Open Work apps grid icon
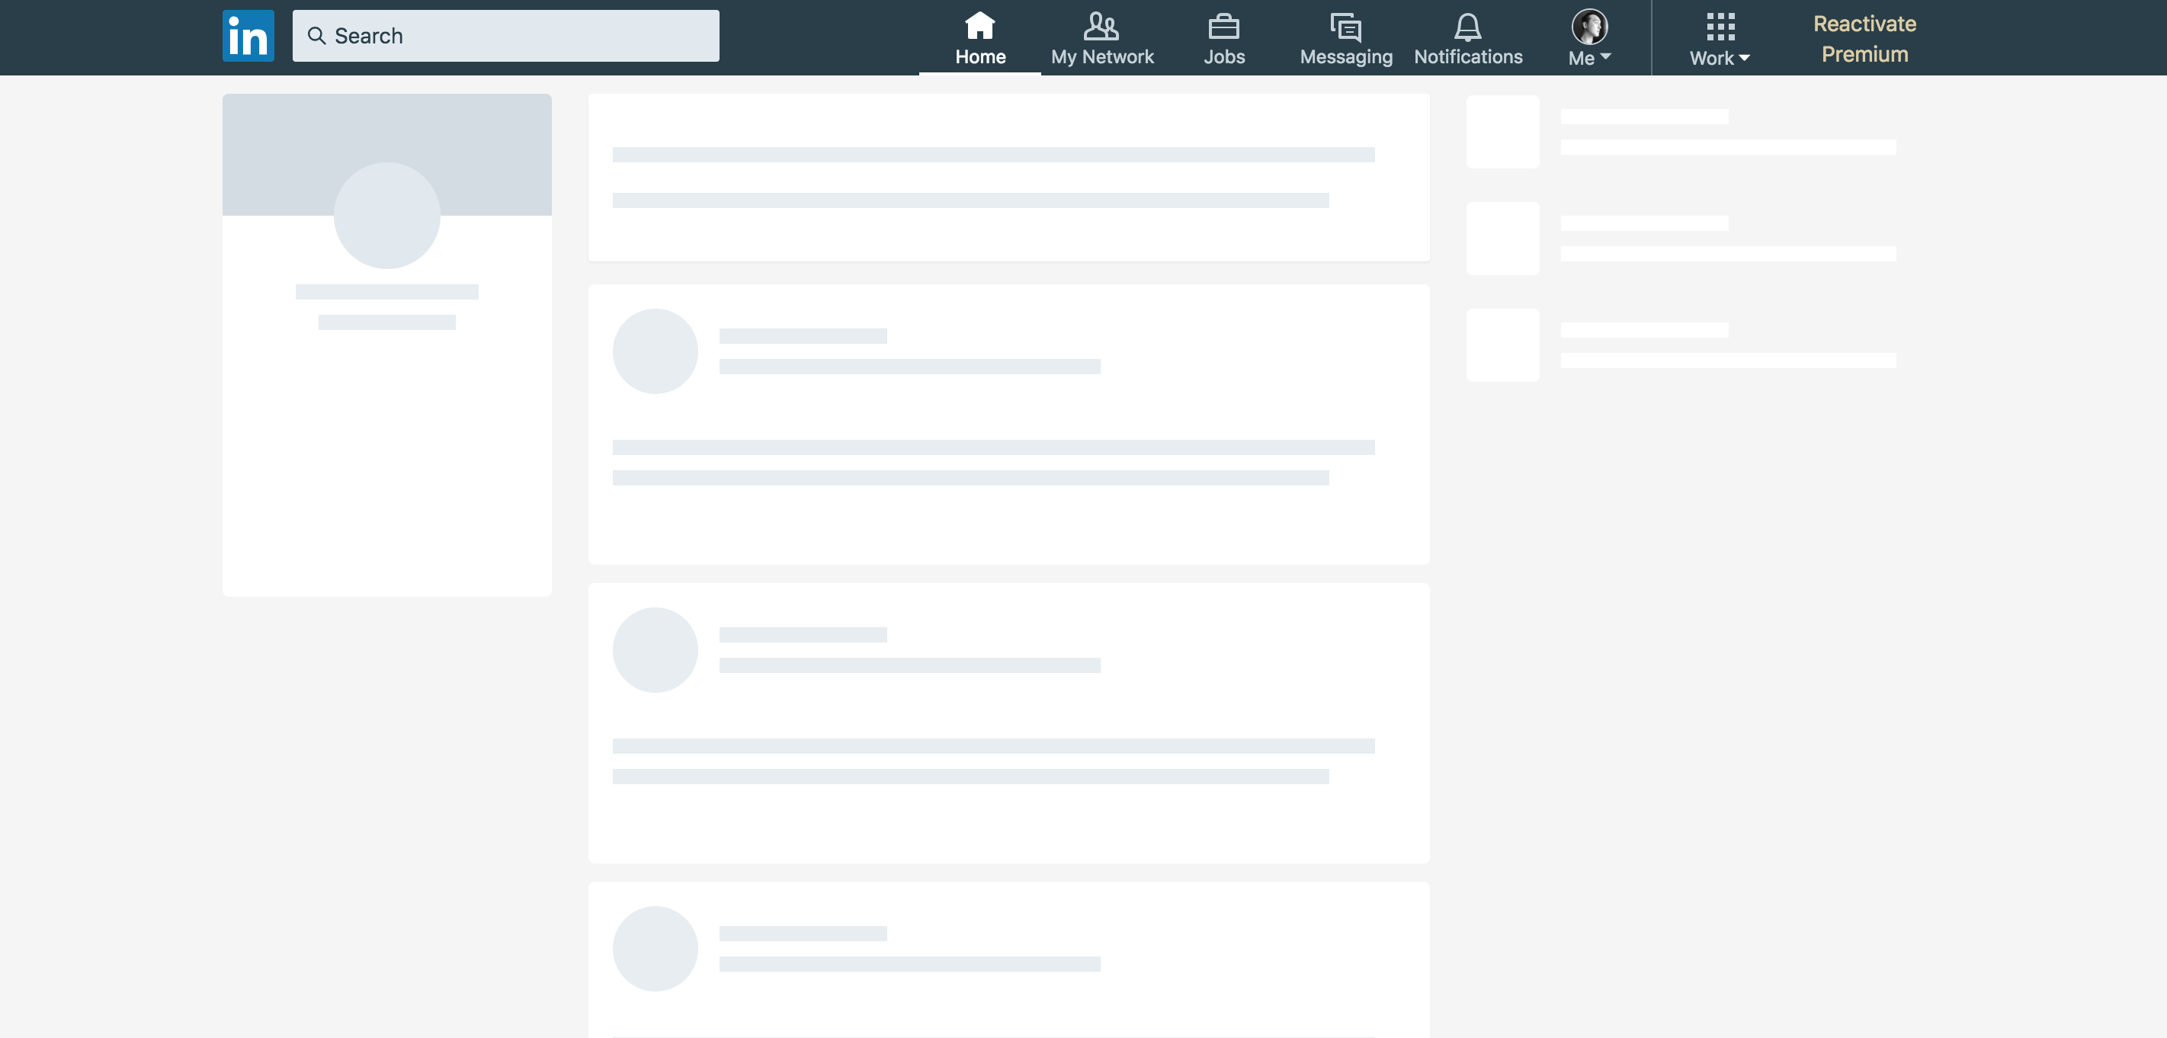Screen dimensions: 2167x1038 (x=1720, y=24)
